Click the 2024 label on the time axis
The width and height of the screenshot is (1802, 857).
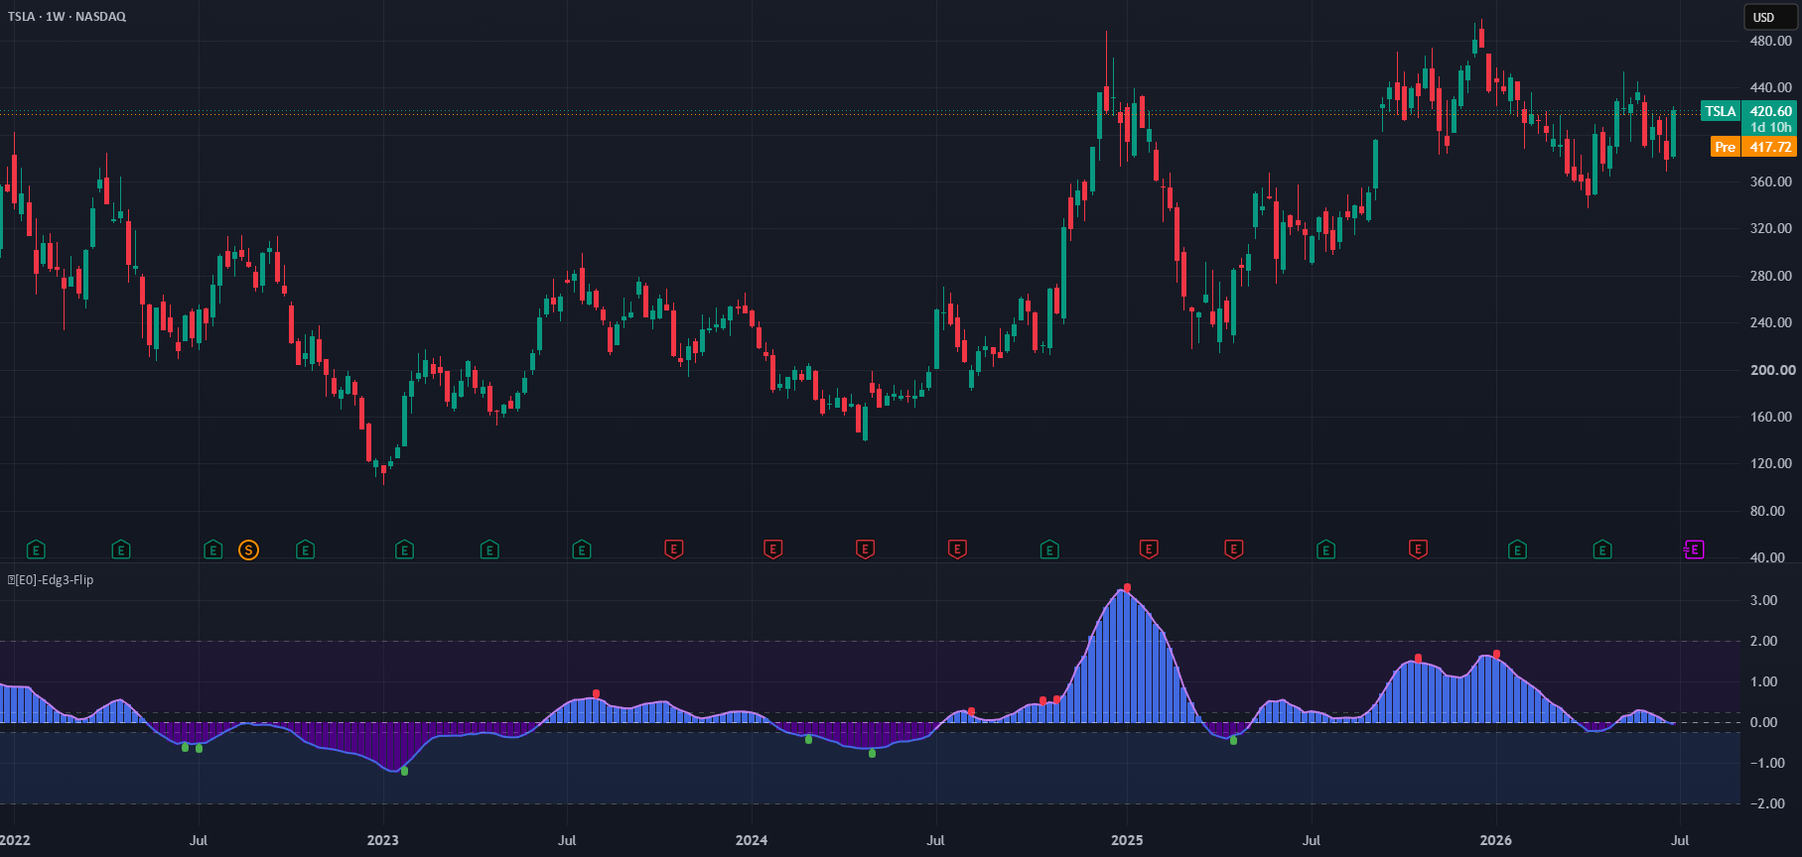coord(752,840)
